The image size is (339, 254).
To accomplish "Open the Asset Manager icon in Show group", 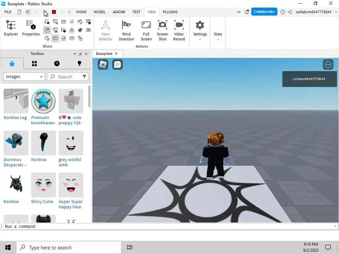I will click(x=47, y=22).
